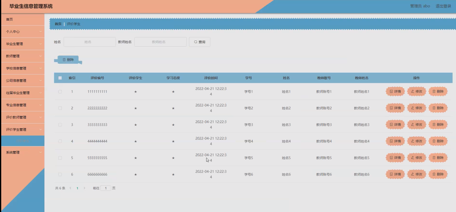Viewport: 456px width, 212px height.
Task: Go to next page arrow in pagination
Action: point(85,188)
